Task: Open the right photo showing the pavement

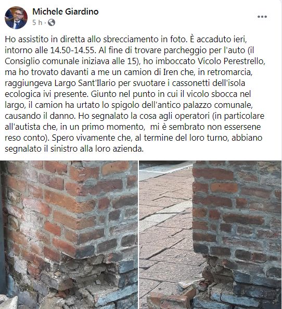Action: [210, 234]
